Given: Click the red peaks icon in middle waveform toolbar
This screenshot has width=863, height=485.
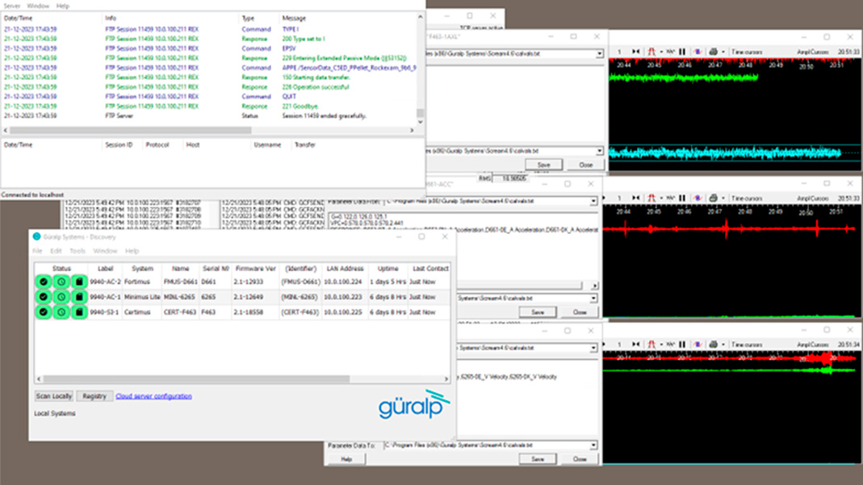Looking at the screenshot, I should [x=651, y=198].
